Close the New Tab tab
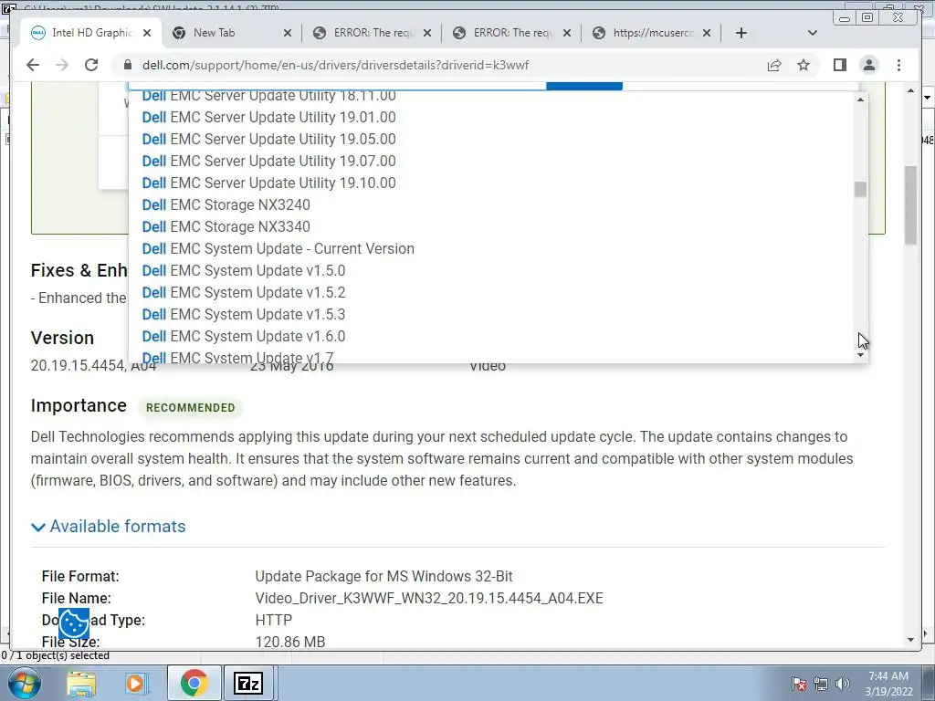 [x=288, y=33]
